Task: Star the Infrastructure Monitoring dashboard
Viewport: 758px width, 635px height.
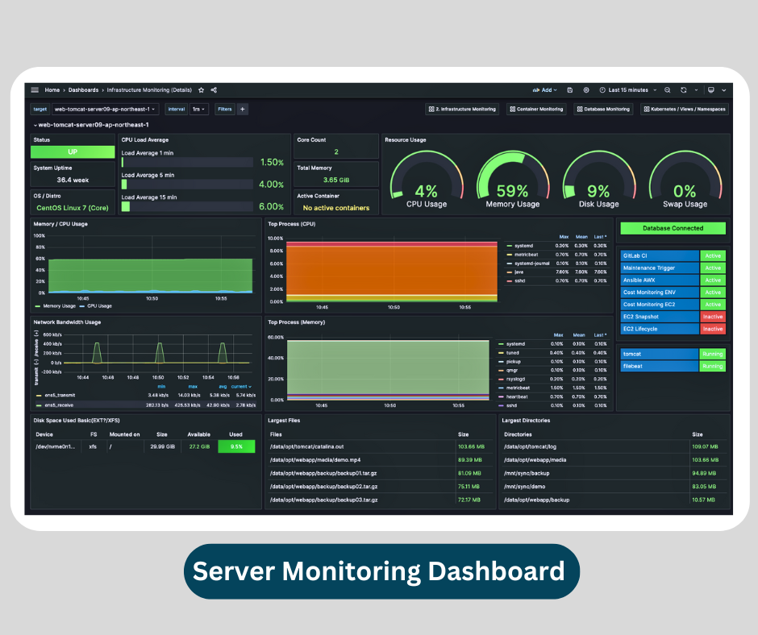Action: click(200, 90)
